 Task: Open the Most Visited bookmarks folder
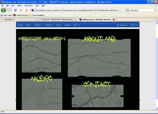point(6,15)
